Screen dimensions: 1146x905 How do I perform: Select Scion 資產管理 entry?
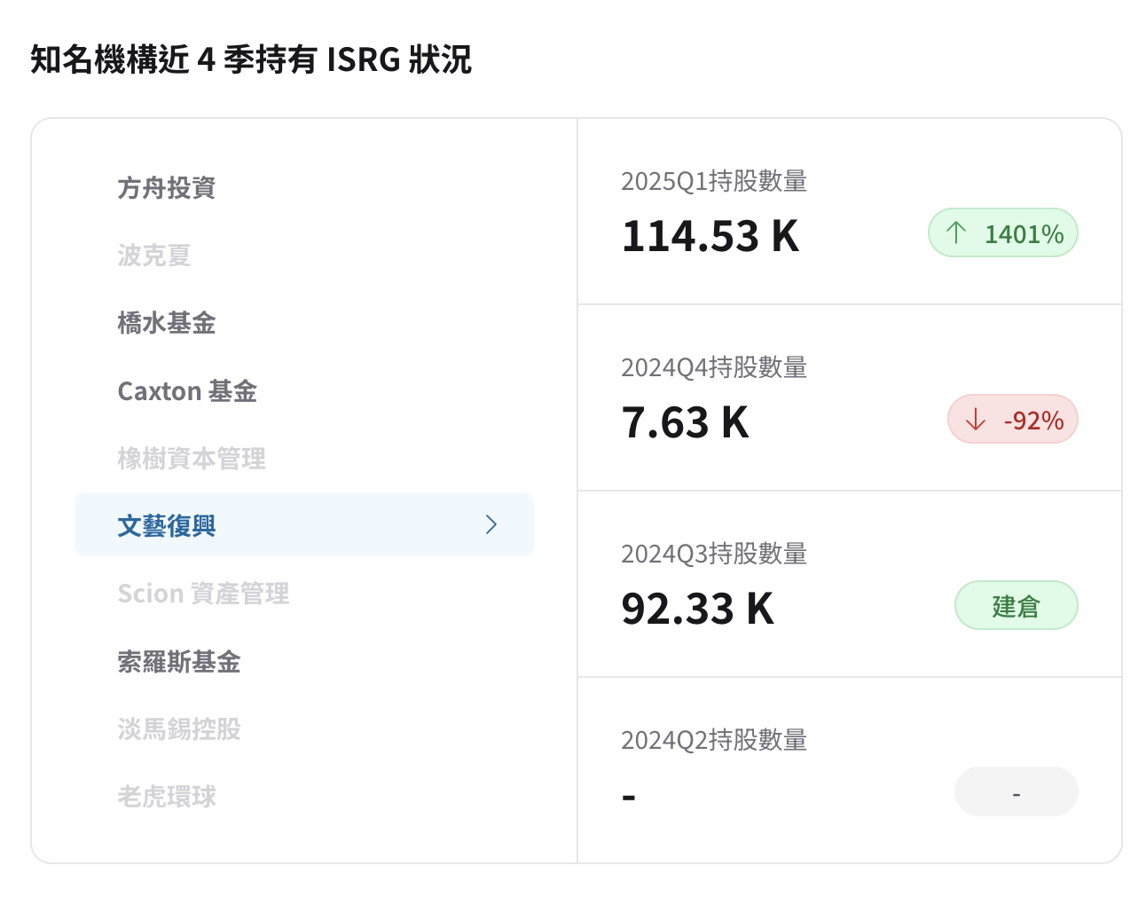click(x=203, y=594)
